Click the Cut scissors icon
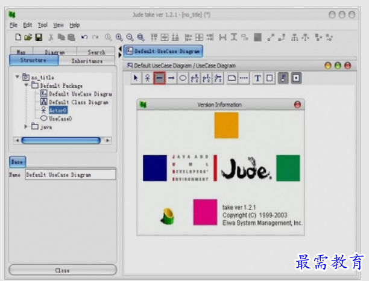This screenshot has width=369, height=281. pos(51,37)
